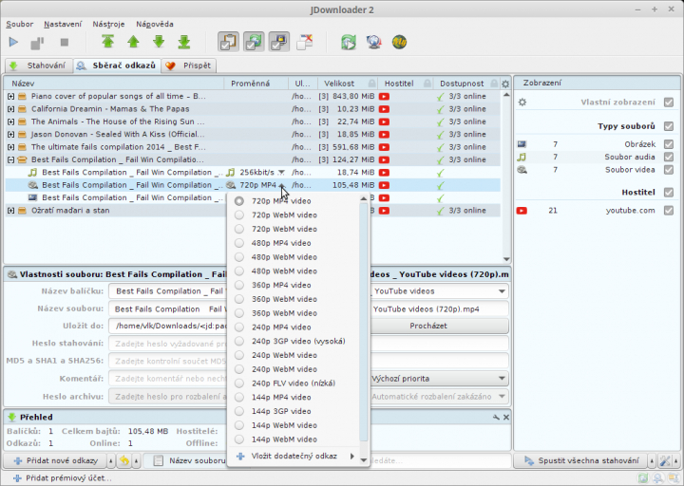The width and height of the screenshot is (684, 486).
Task: Uncheck the Soubor audia filter checkbox
Action: 668,157
